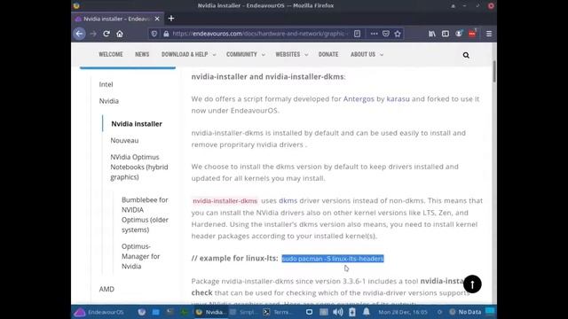Open Intel in the docs sidebar
Viewport: 568px width, 319px height.
[106, 84]
